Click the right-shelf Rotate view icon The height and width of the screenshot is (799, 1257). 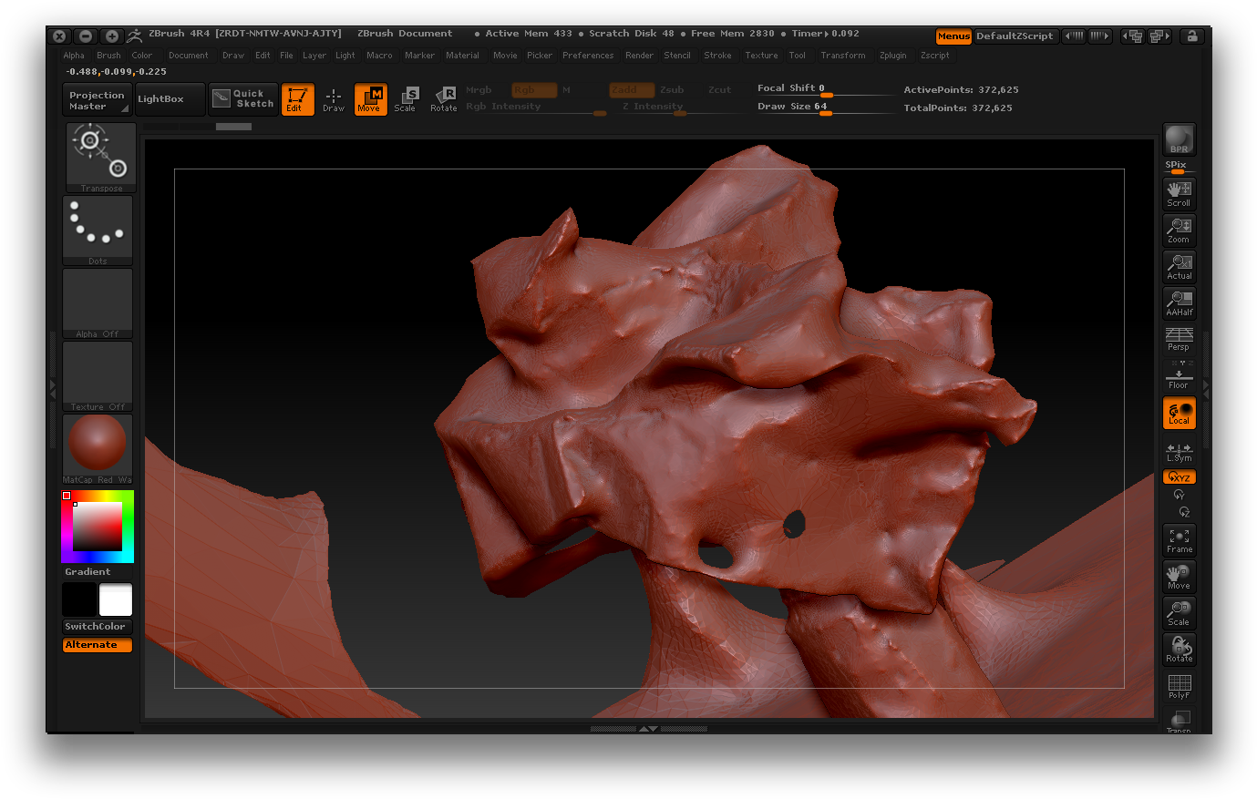(1180, 650)
